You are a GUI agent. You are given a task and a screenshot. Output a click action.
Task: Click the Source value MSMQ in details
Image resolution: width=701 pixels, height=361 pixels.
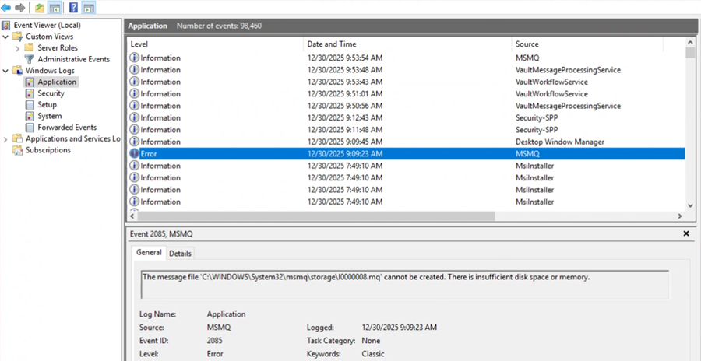tap(219, 328)
